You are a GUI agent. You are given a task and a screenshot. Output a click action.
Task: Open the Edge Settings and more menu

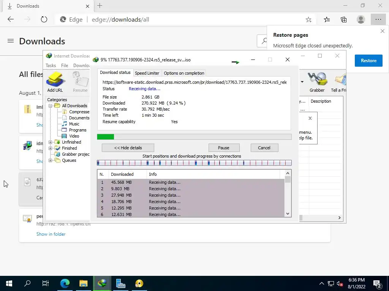pos(378,20)
